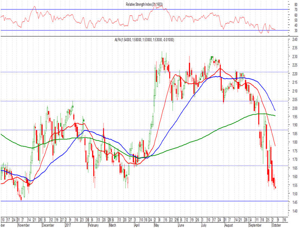Click the 1.40 price axis label
Screen dimensions: 299x228
tap(295, 211)
